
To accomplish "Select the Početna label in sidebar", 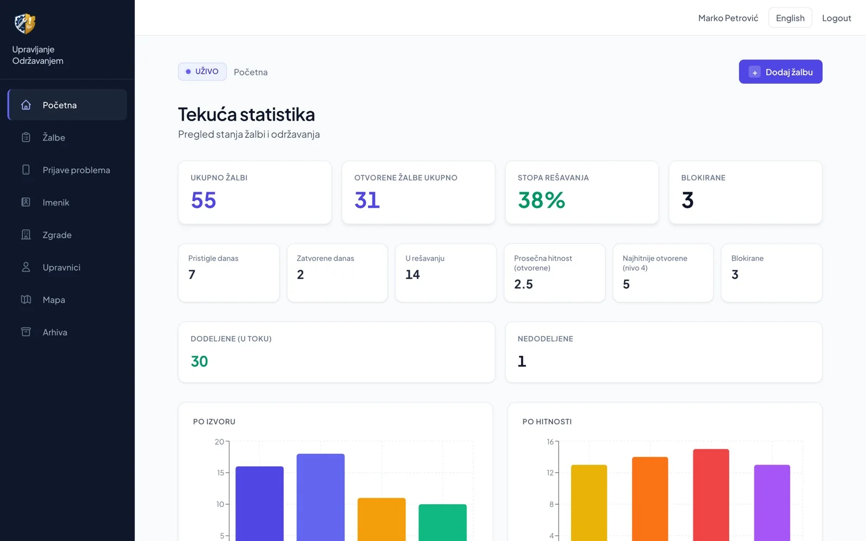I will [60, 105].
